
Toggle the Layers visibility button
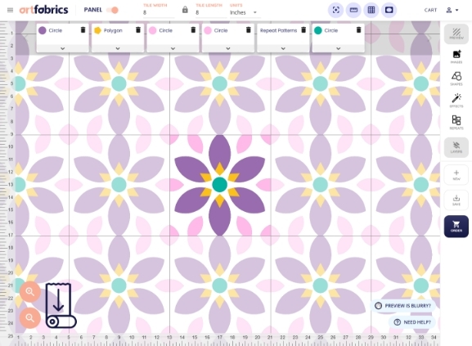(x=456, y=147)
